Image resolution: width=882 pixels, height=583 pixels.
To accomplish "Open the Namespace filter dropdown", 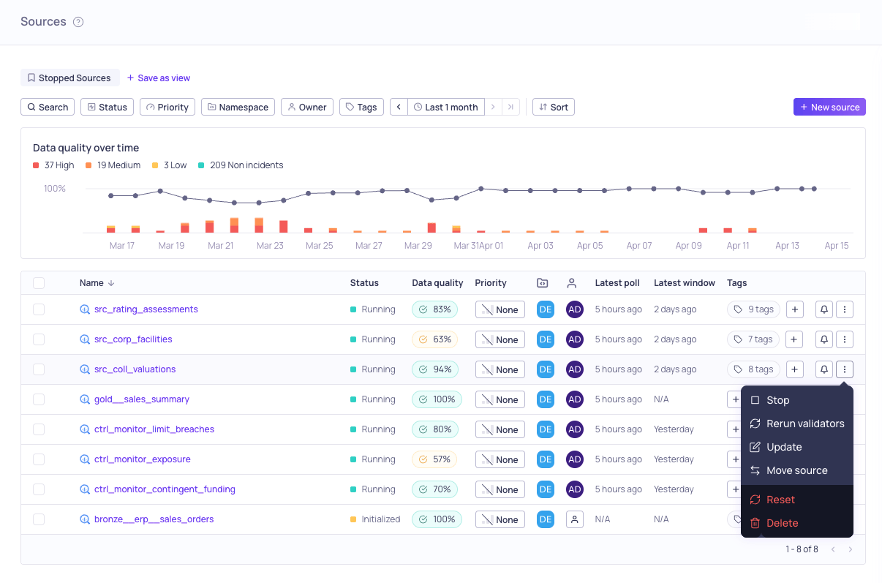I will point(238,107).
